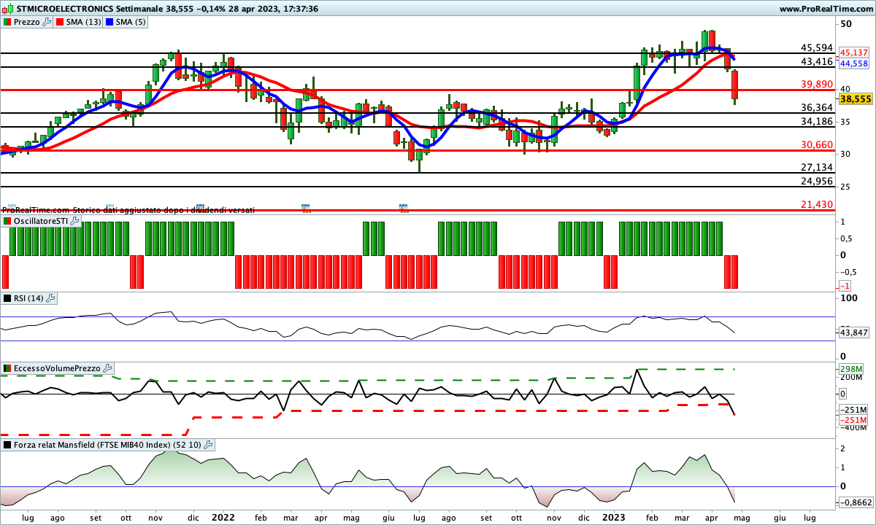Click the 45,594 resistance level label

pyautogui.click(x=817, y=47)
